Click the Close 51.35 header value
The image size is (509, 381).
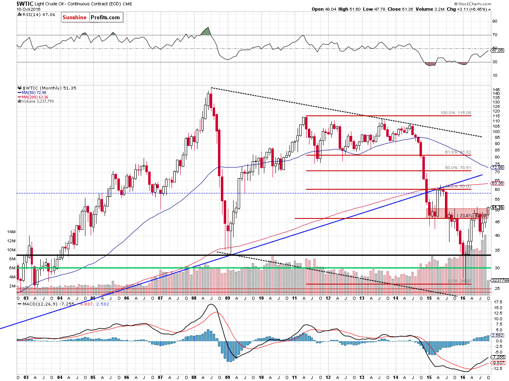[x=399, y=9]
